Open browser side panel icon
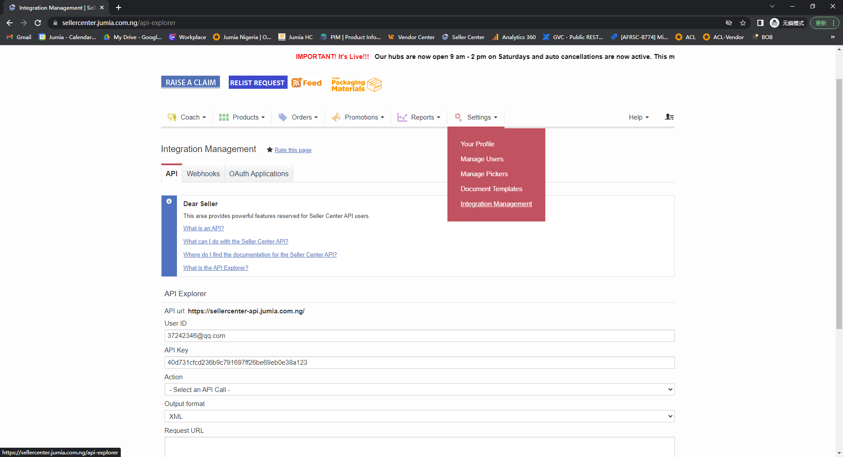The width and height of the screenshot is (843, 457). tap(760, 23)
